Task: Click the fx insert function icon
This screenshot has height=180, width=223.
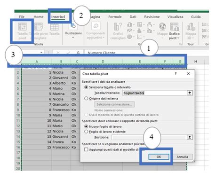Action: [x=78, y=53]
